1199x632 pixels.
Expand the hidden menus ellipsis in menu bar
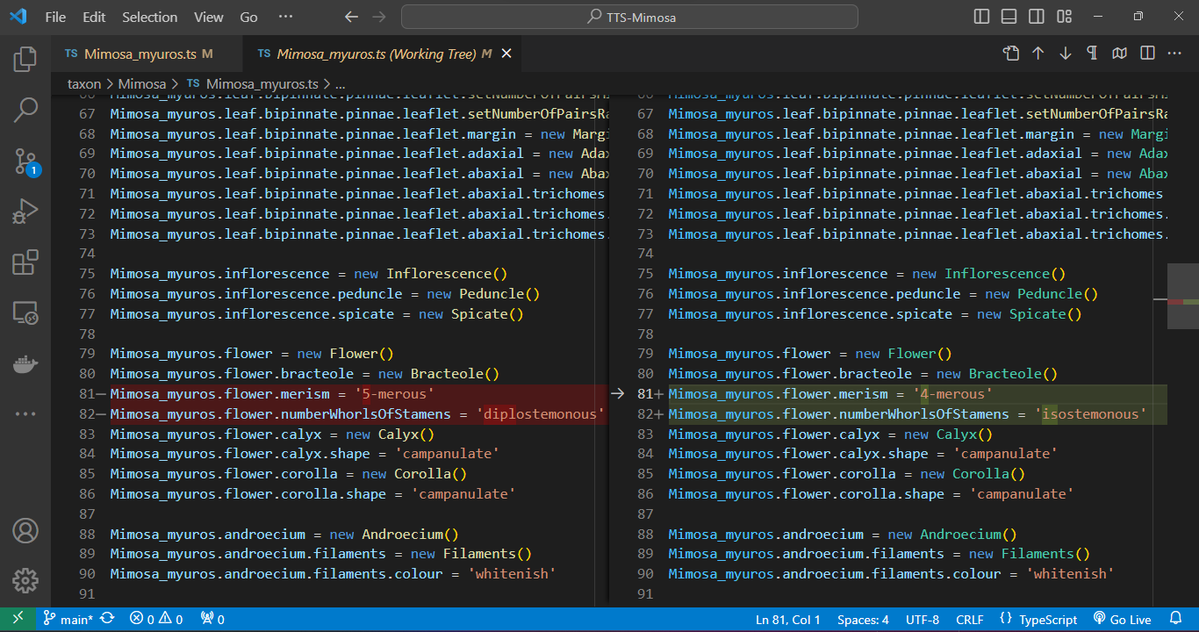(285, 17)
